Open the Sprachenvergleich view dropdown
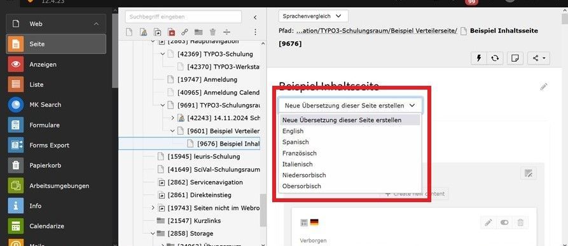Image resolution: width=568 pixels, height=246 pixels. pos(314,17)
